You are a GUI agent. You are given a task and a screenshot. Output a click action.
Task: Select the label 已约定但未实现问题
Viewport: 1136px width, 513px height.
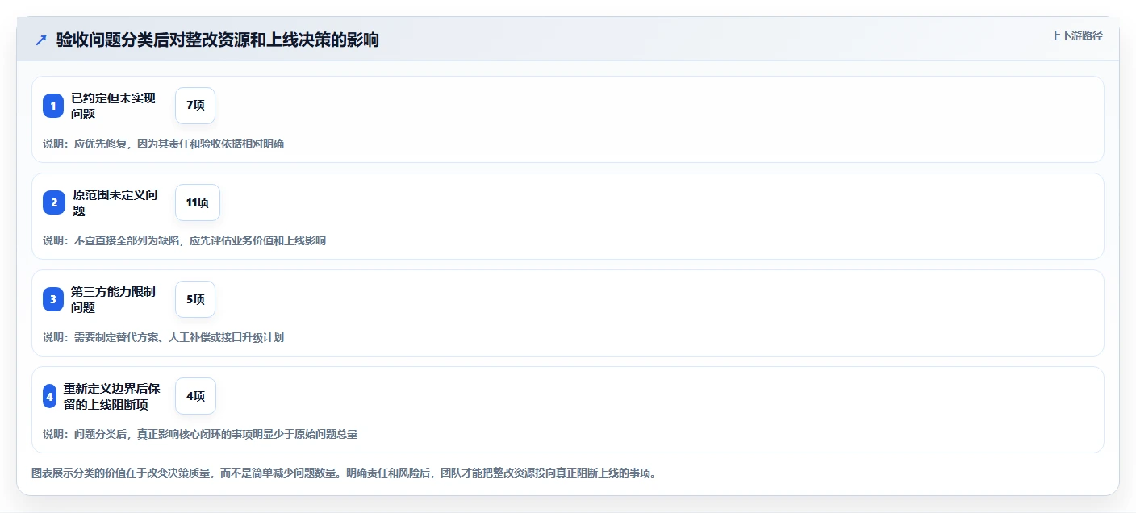click(113, 106)
